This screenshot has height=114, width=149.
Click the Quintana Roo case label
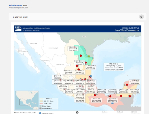tap(135, 91)
